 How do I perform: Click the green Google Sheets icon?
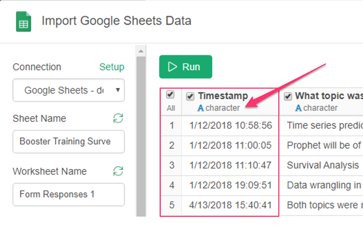[x=23, y=21]
